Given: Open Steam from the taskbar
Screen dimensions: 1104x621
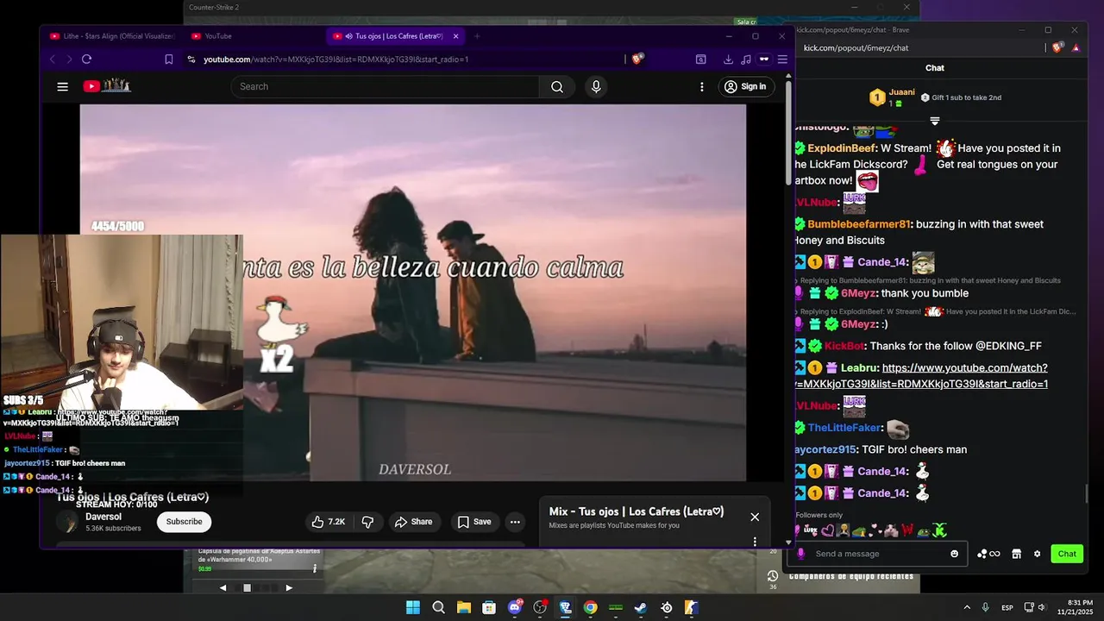Looking at the screenshot, I should (641, 607).
